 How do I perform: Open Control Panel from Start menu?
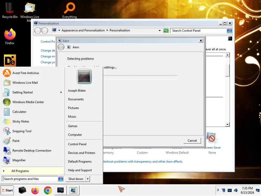[x=77, y=144]
